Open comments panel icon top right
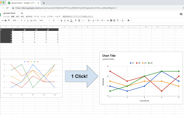 point(181,14)
